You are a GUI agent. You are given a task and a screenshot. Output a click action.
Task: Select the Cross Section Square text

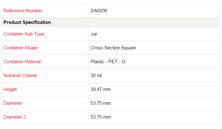click(x=113, y=48)
